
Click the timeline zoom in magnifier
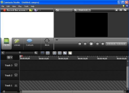coord(36,53)
